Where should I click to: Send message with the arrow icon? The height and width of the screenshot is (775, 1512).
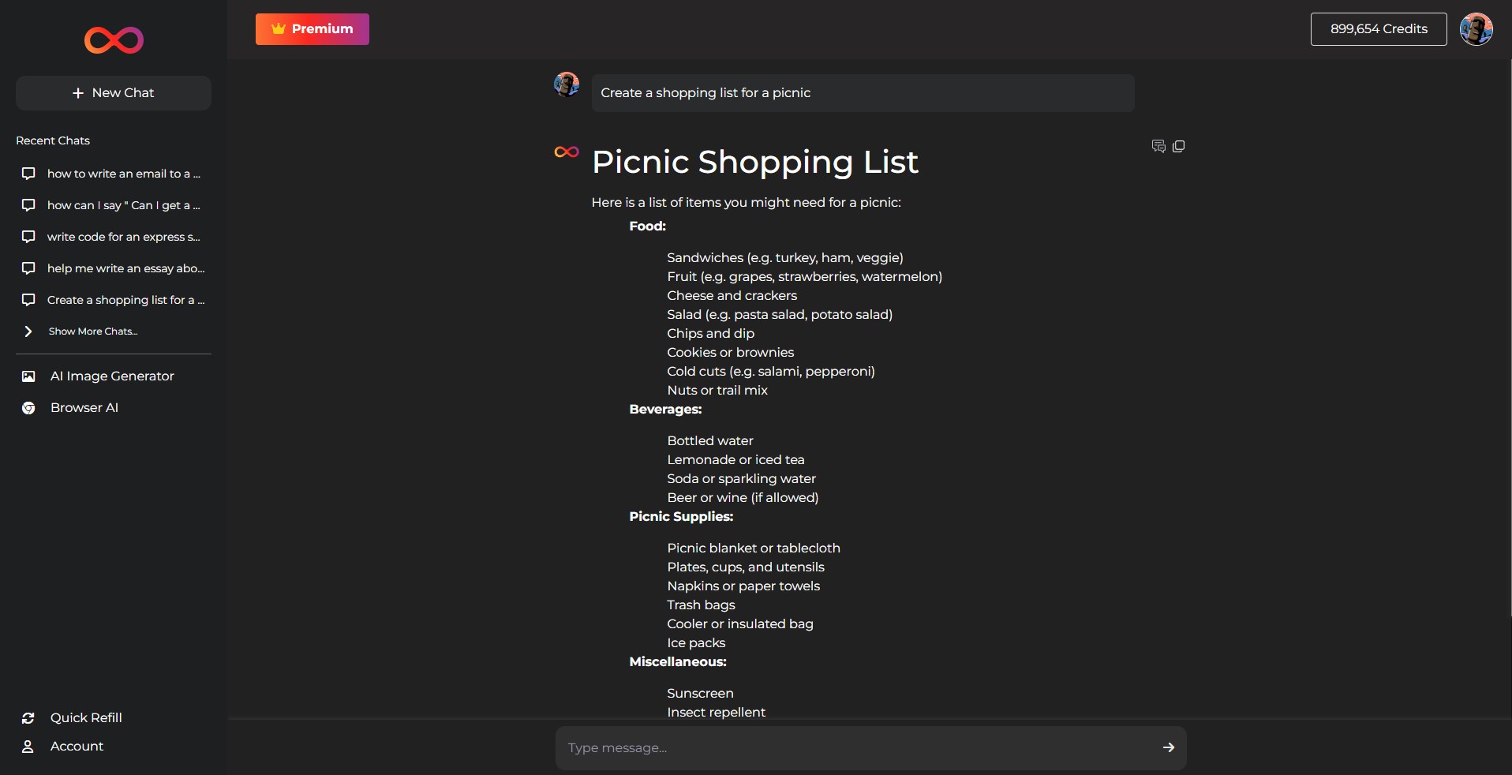point(1168,747)
